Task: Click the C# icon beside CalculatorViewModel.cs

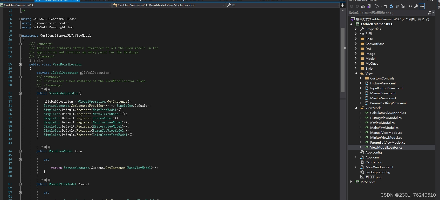Action: pyautogui.click(x=367, y=113)
